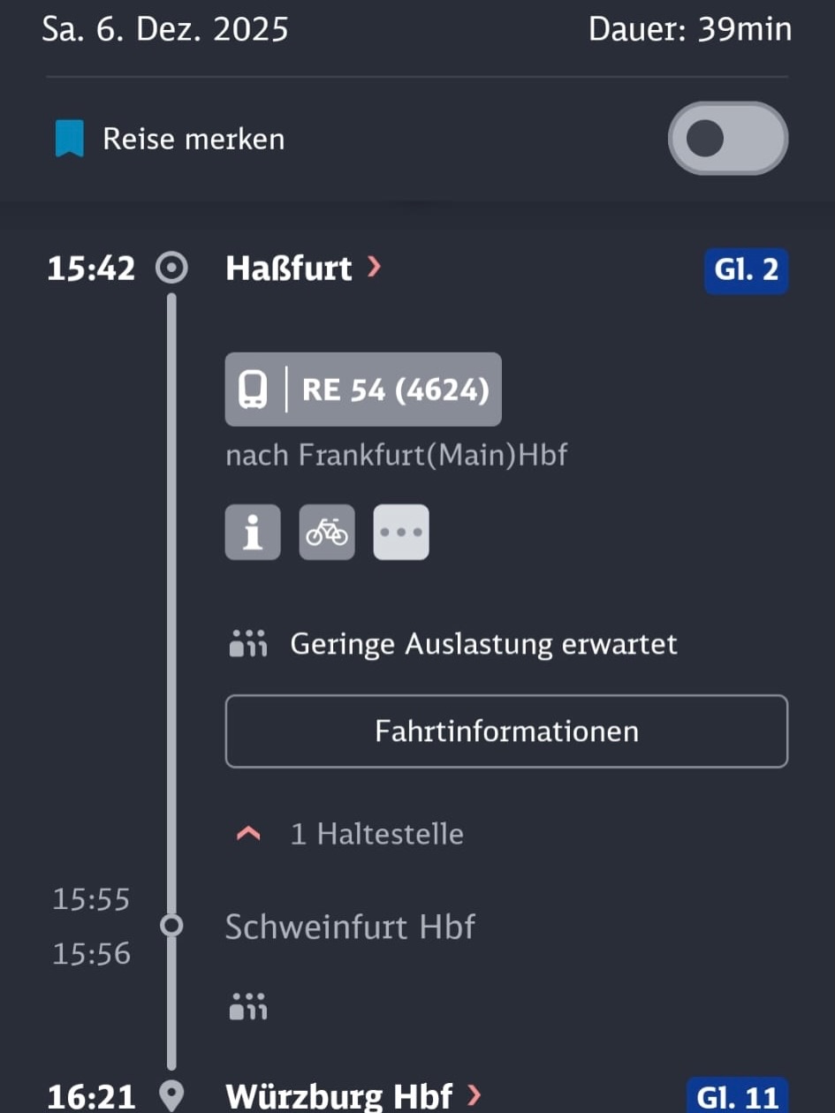Show more attributes via three-dots icon
Screen dimensions: 835x1113
[x=401, y=533]
